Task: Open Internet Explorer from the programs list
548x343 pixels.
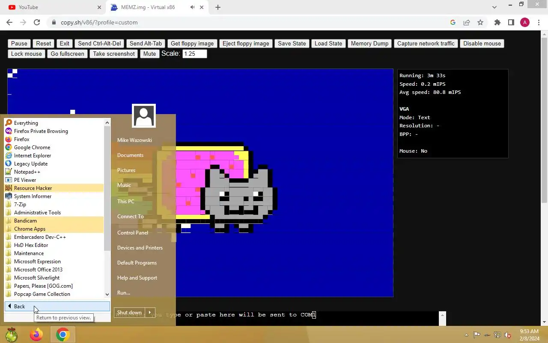Action: pos(54,156)
